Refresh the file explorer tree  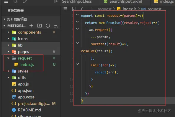(x=48, y=26)
